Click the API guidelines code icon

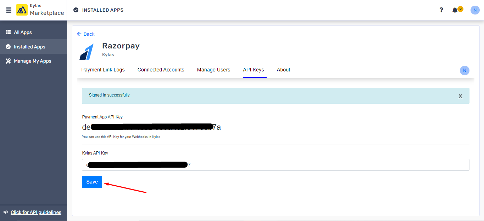point(6,212)
